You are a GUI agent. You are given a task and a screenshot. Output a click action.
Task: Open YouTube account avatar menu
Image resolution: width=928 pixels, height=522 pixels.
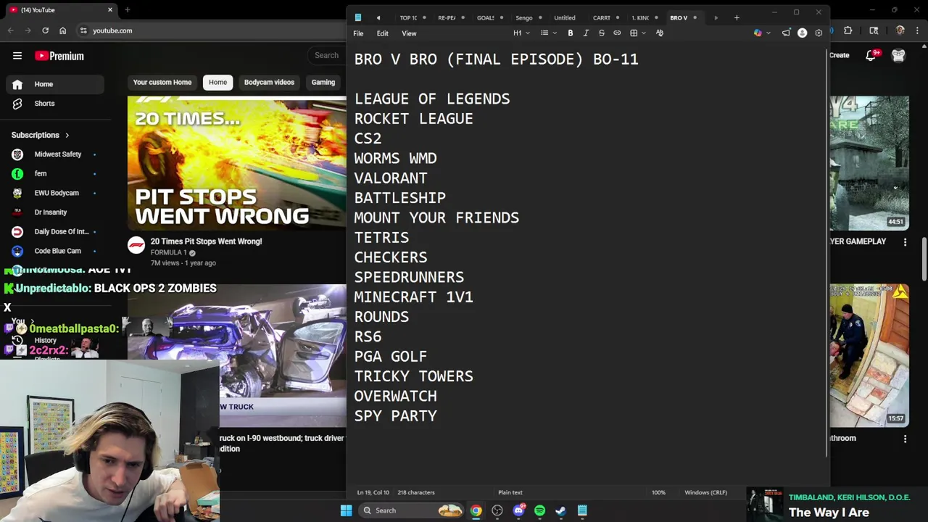[898, 55]
